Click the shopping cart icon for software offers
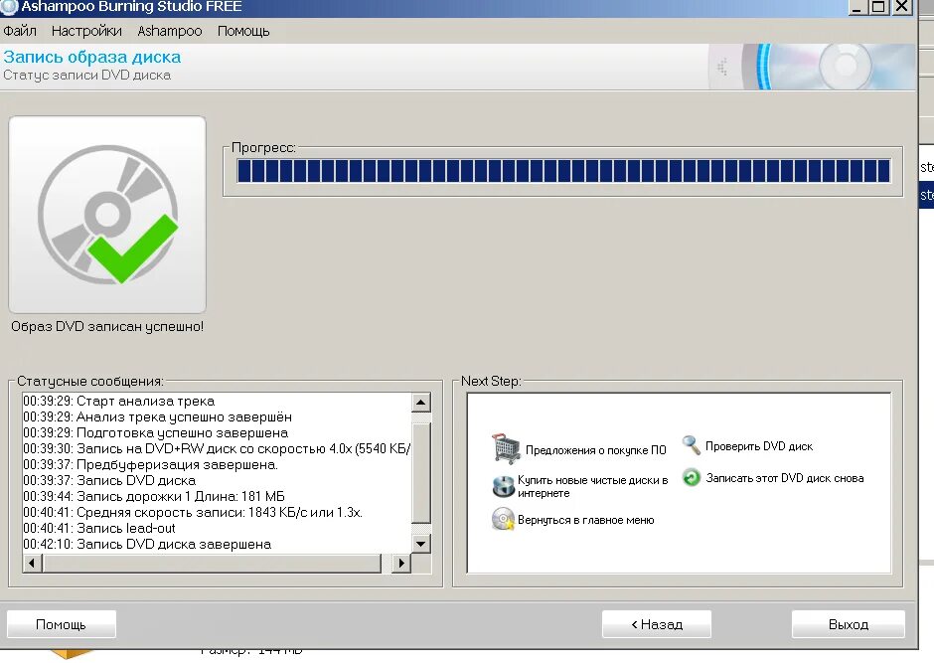This screenshot has width=934, height=663. pyautogui.click(x=506, y=448)
